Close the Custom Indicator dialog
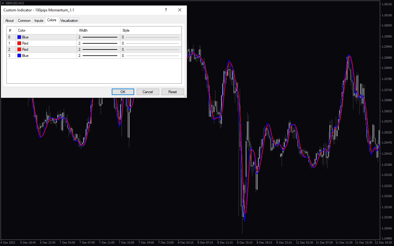 (180, 10)
